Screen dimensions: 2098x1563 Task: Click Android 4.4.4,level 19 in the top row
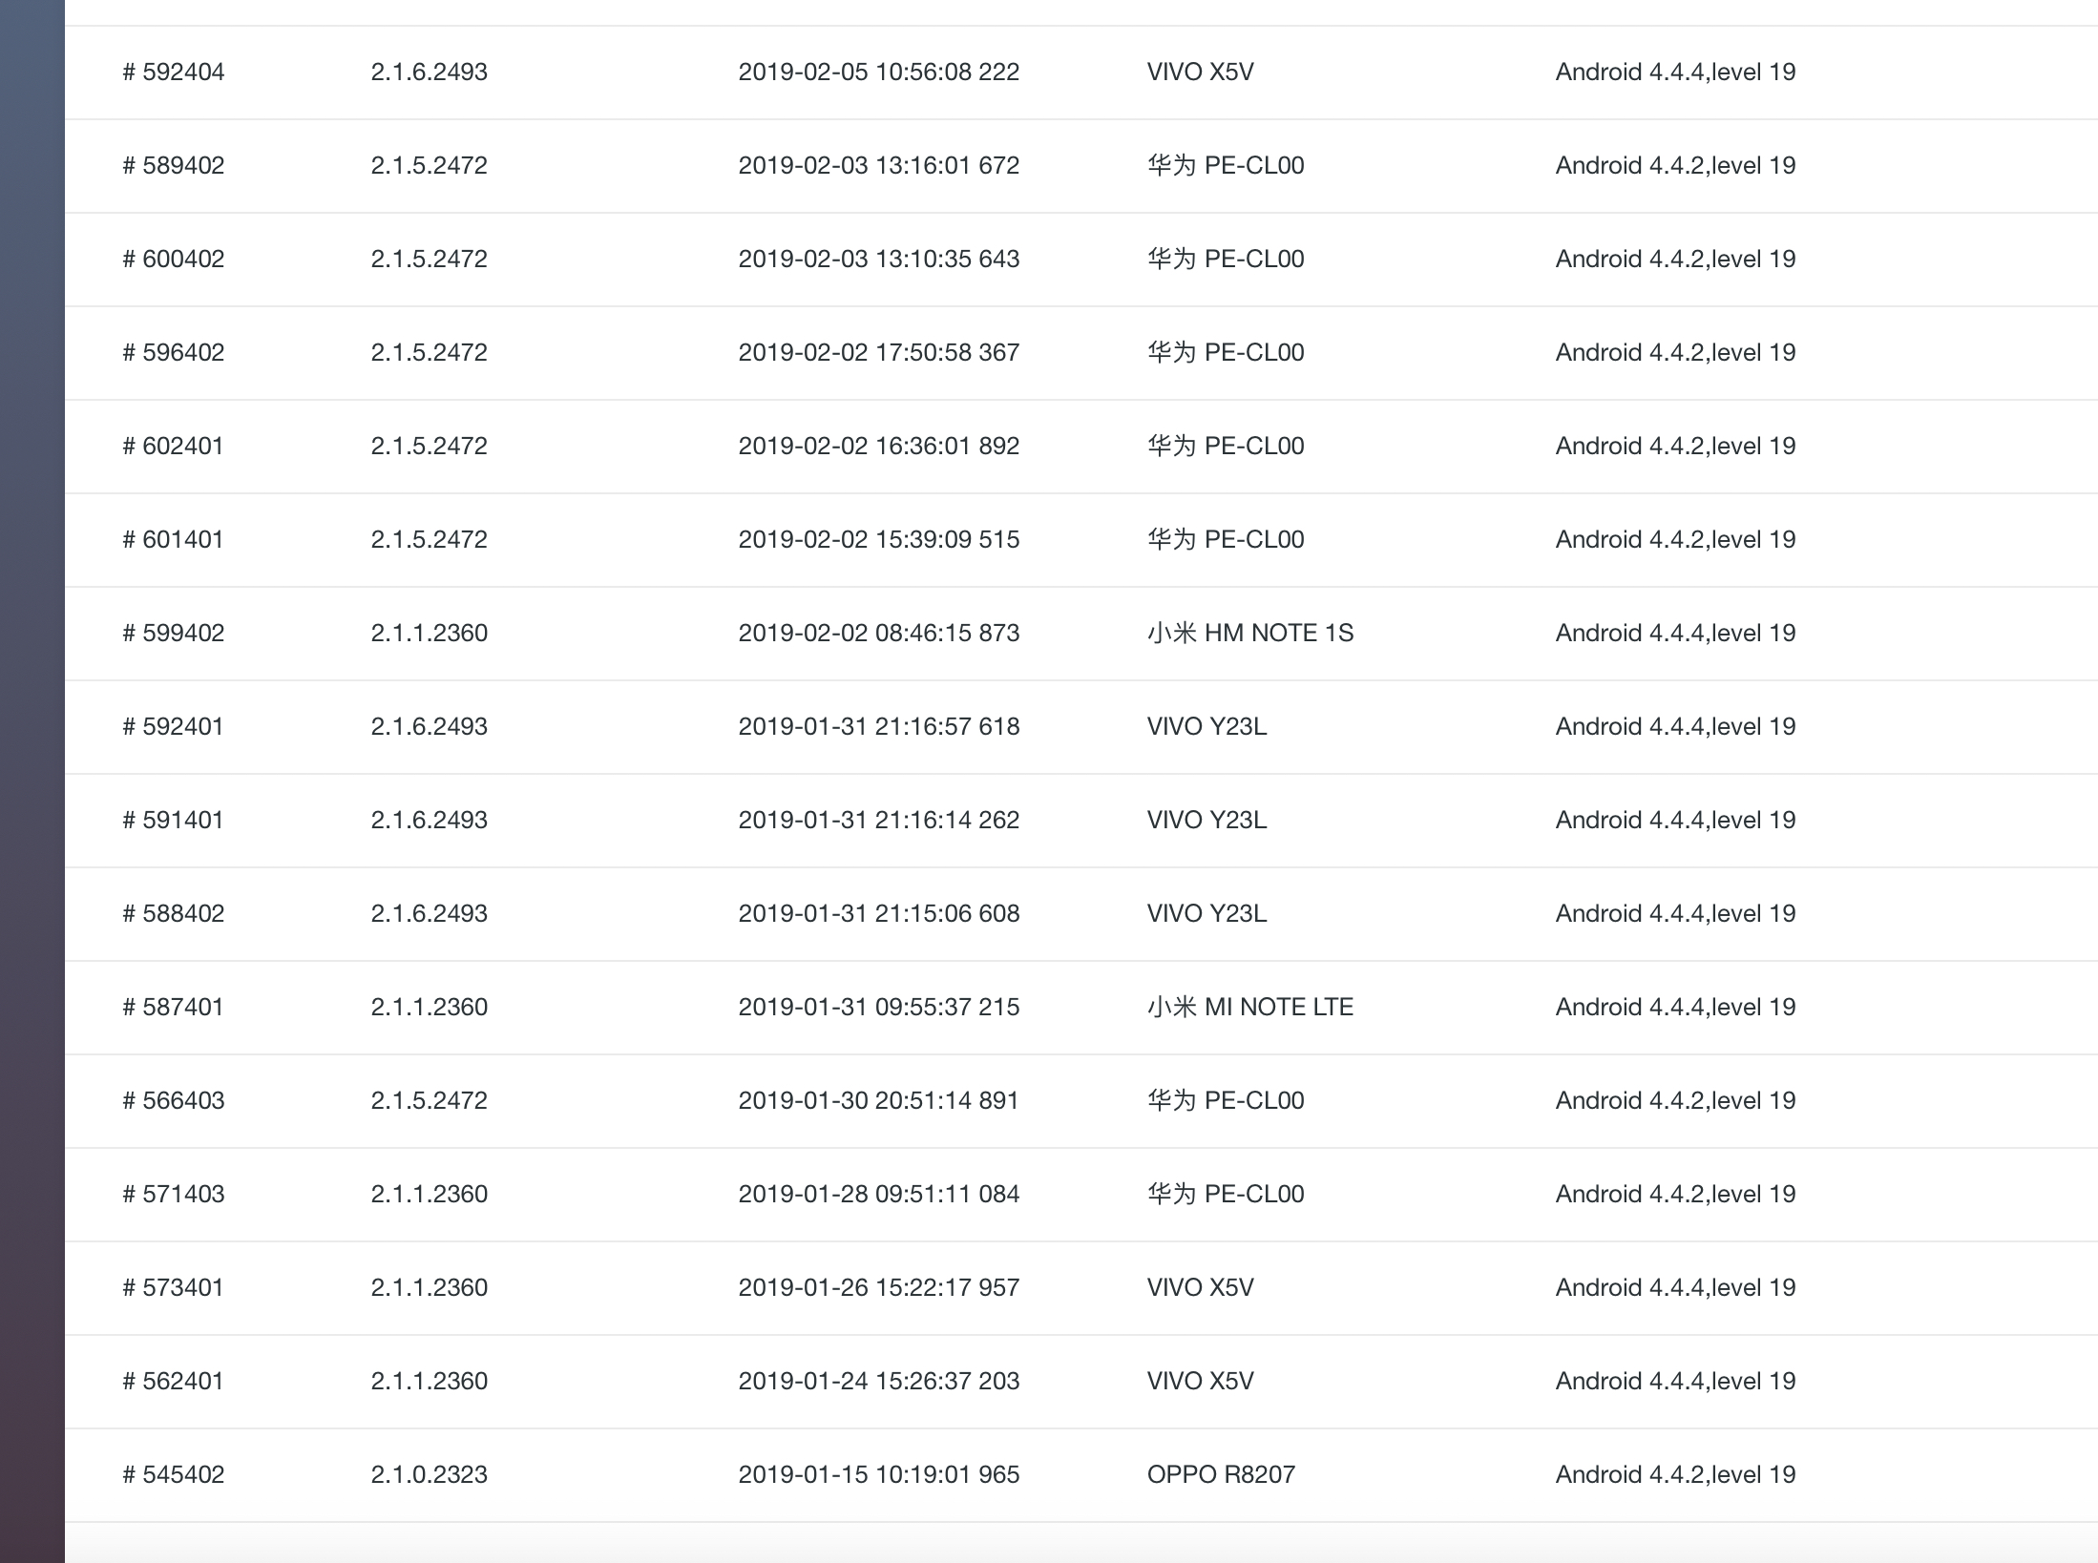(x=1675, y=72)
